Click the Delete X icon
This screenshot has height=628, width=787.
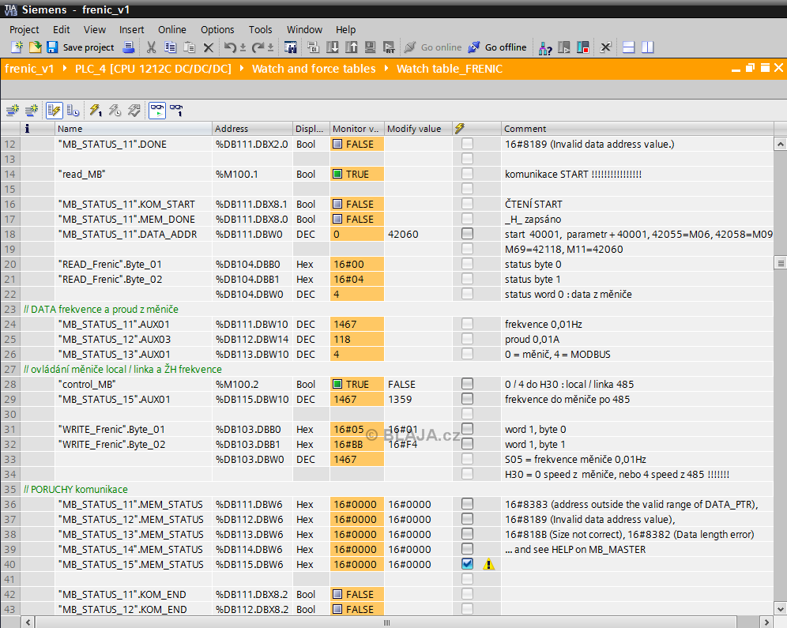pyautogui.click(x=209, y=47)
